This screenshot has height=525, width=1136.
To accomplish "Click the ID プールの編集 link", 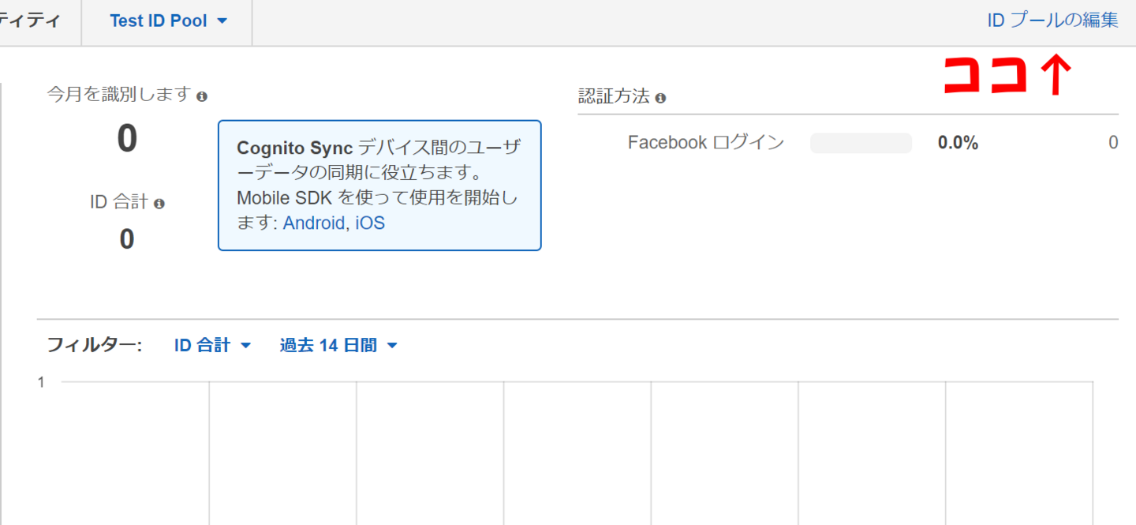I will coord(1052,20).
